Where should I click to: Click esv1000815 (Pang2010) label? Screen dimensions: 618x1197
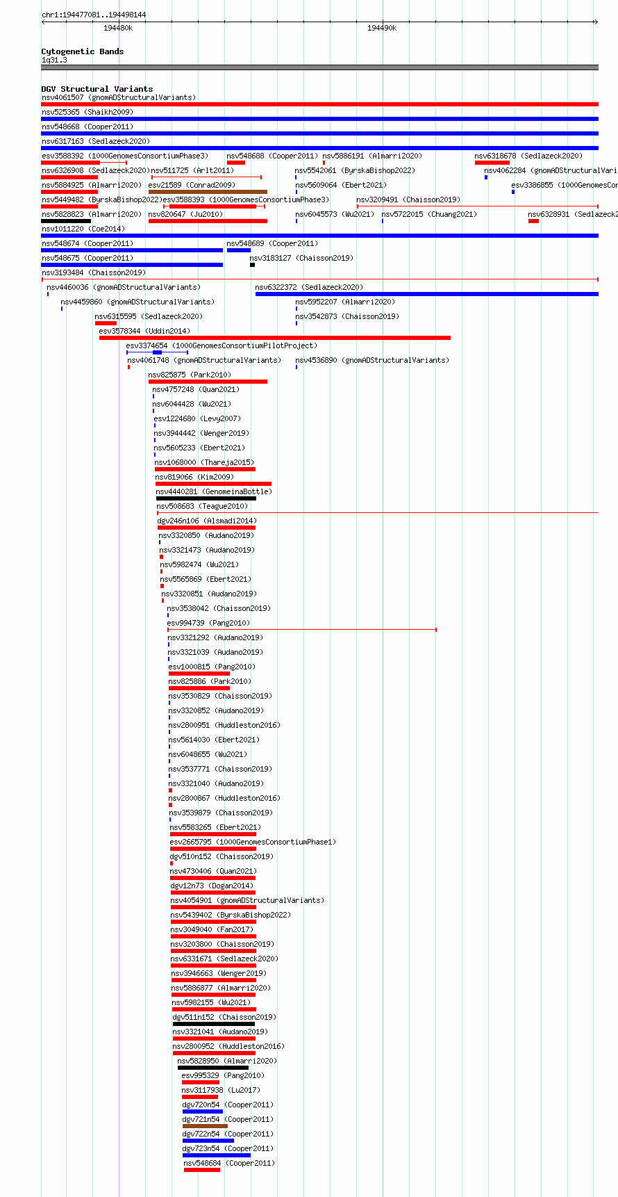click(212, 667)
